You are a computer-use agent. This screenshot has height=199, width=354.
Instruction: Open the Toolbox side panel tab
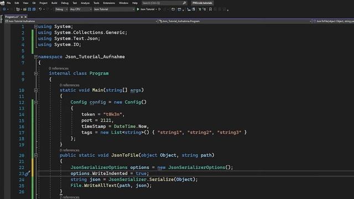1,19
